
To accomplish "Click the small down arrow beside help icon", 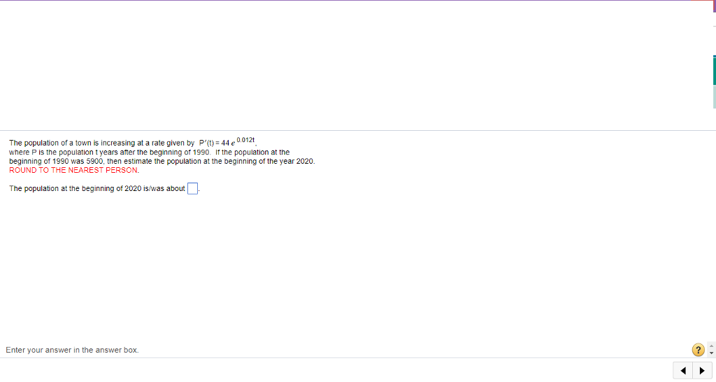I will pos(711,353).
